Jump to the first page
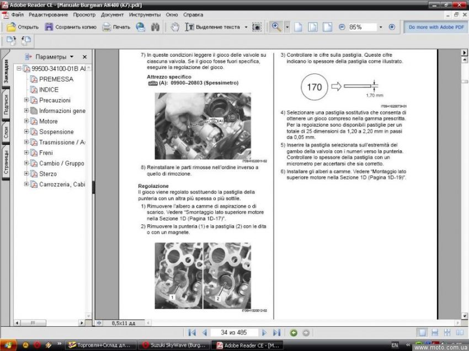 coord(192,333)
